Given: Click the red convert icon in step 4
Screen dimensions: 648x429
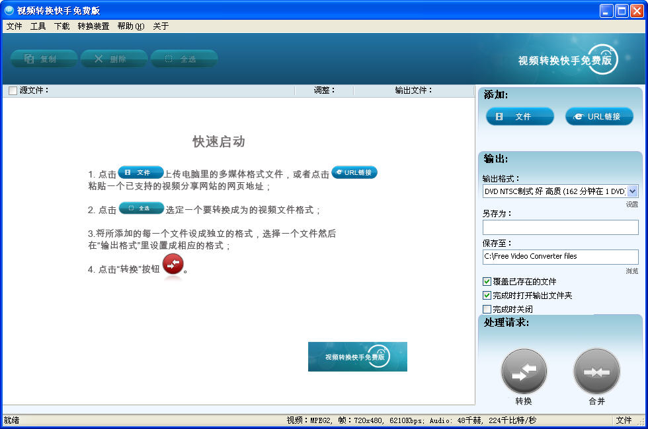Looking at the screenshot, I should point(173,264).
